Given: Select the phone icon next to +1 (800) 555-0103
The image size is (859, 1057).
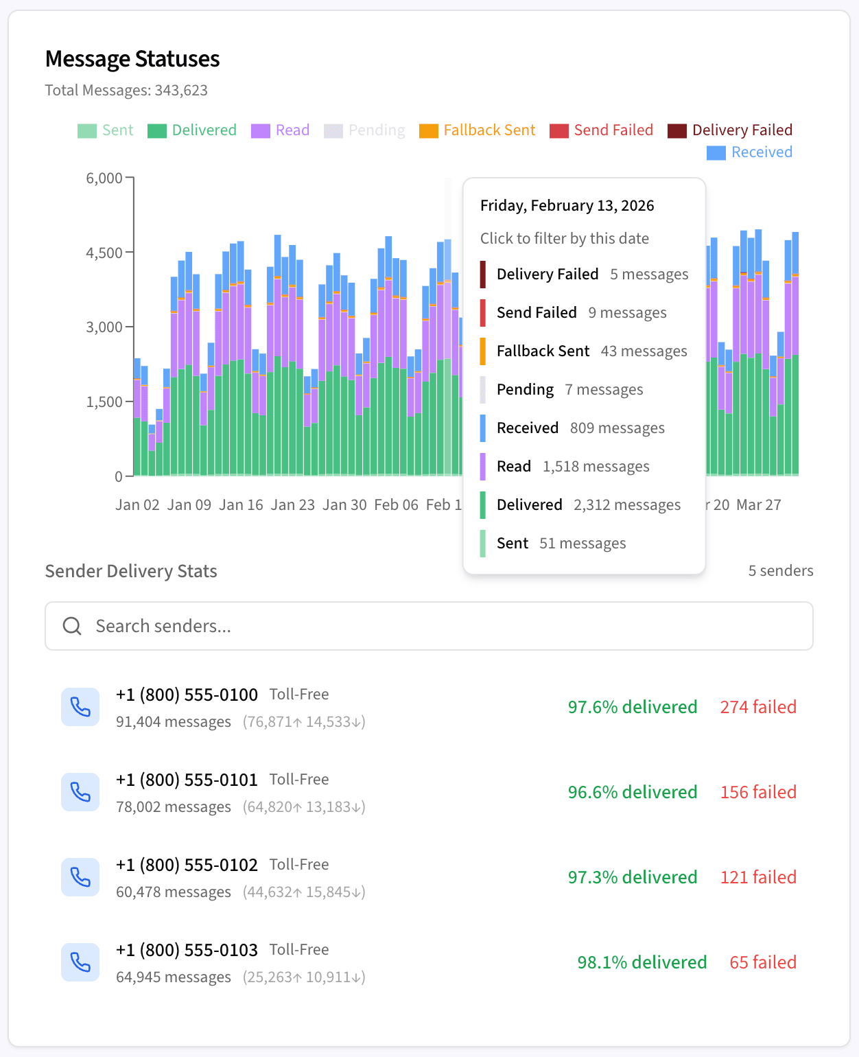Looking at the screenshot, I should click(80, 962).
